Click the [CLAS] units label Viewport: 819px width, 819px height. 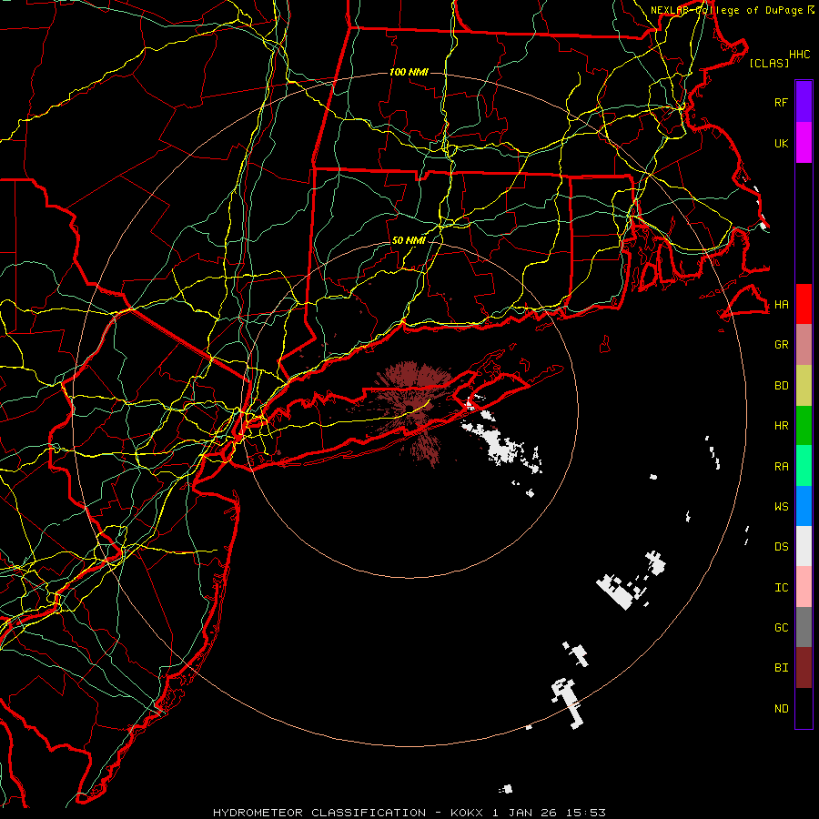[x=769, y=63]
